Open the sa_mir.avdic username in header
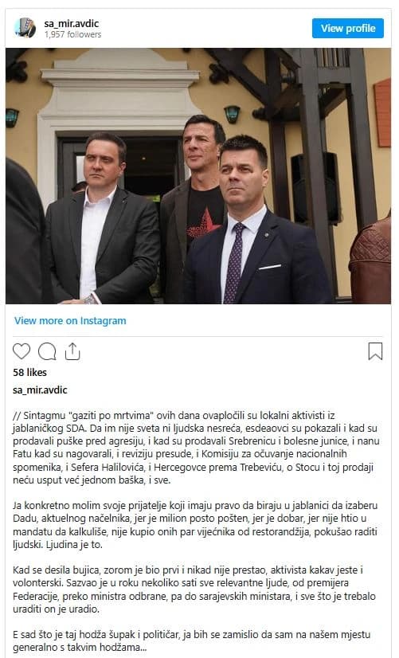The height and width of the screenshot is (658, 399). [x=72, y=24]
